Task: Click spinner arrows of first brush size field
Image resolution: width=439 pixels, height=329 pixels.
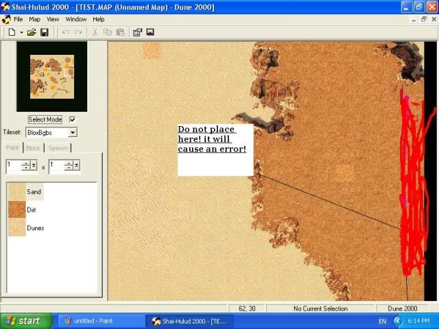Action: click(x=26, y=166)
